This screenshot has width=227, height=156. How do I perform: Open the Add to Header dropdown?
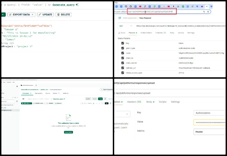click(210, 132)
